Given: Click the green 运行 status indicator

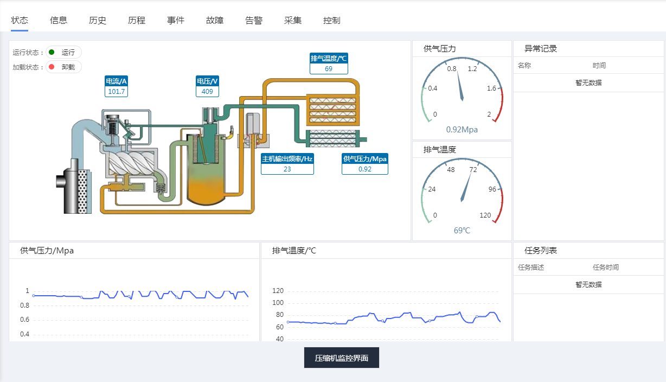Looking at the screenshot, I should [x=63, y=52].
